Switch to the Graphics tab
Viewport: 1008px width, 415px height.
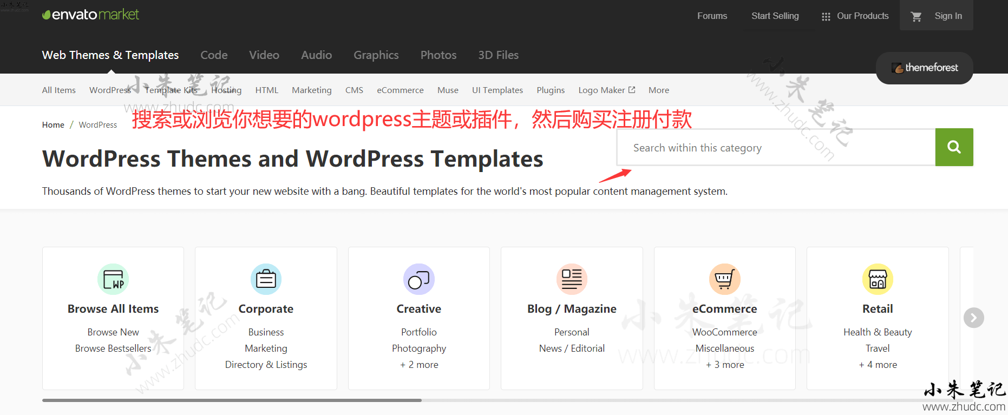click(x=376, y=55)
